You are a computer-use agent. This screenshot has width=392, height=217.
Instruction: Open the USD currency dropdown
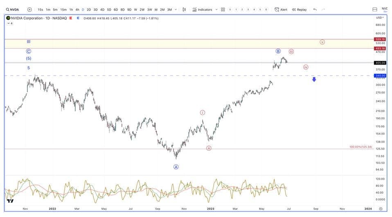pos(380,18)
